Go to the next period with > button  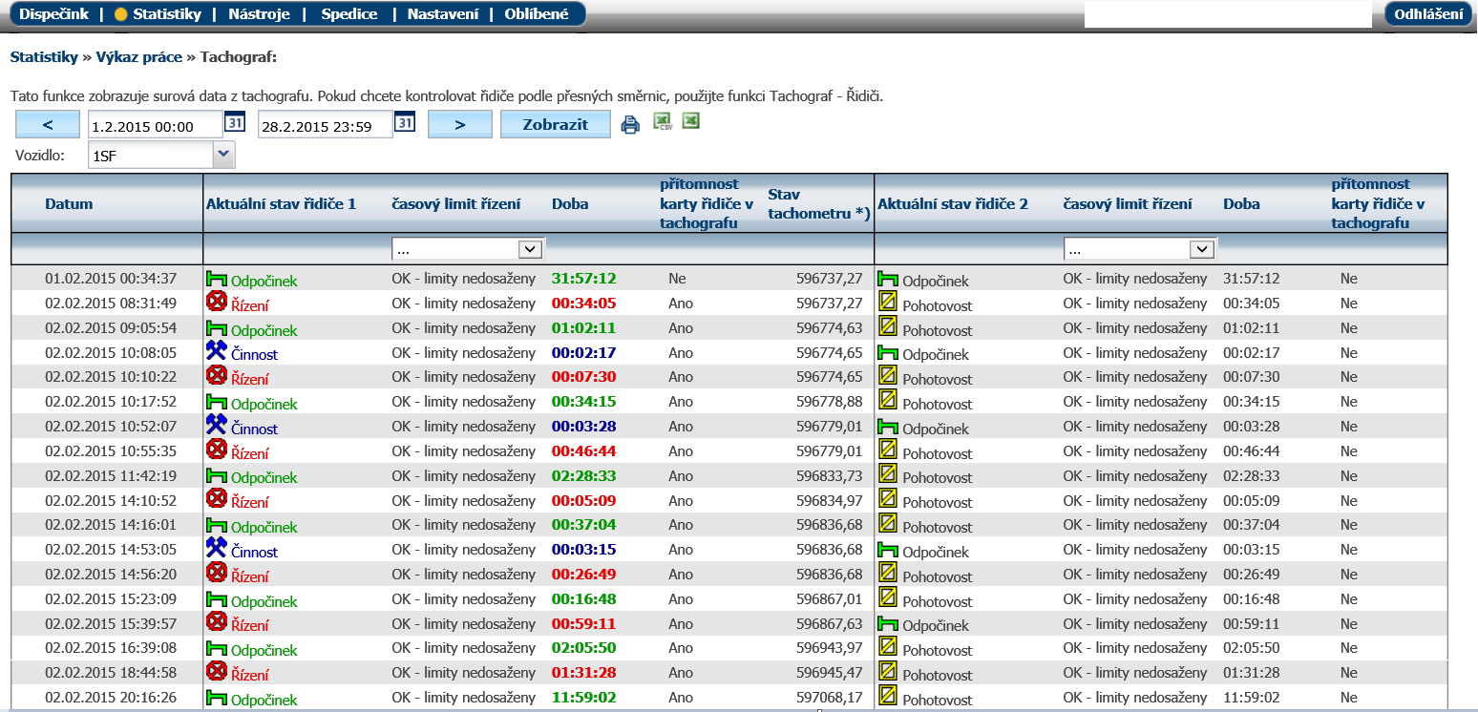460,124
